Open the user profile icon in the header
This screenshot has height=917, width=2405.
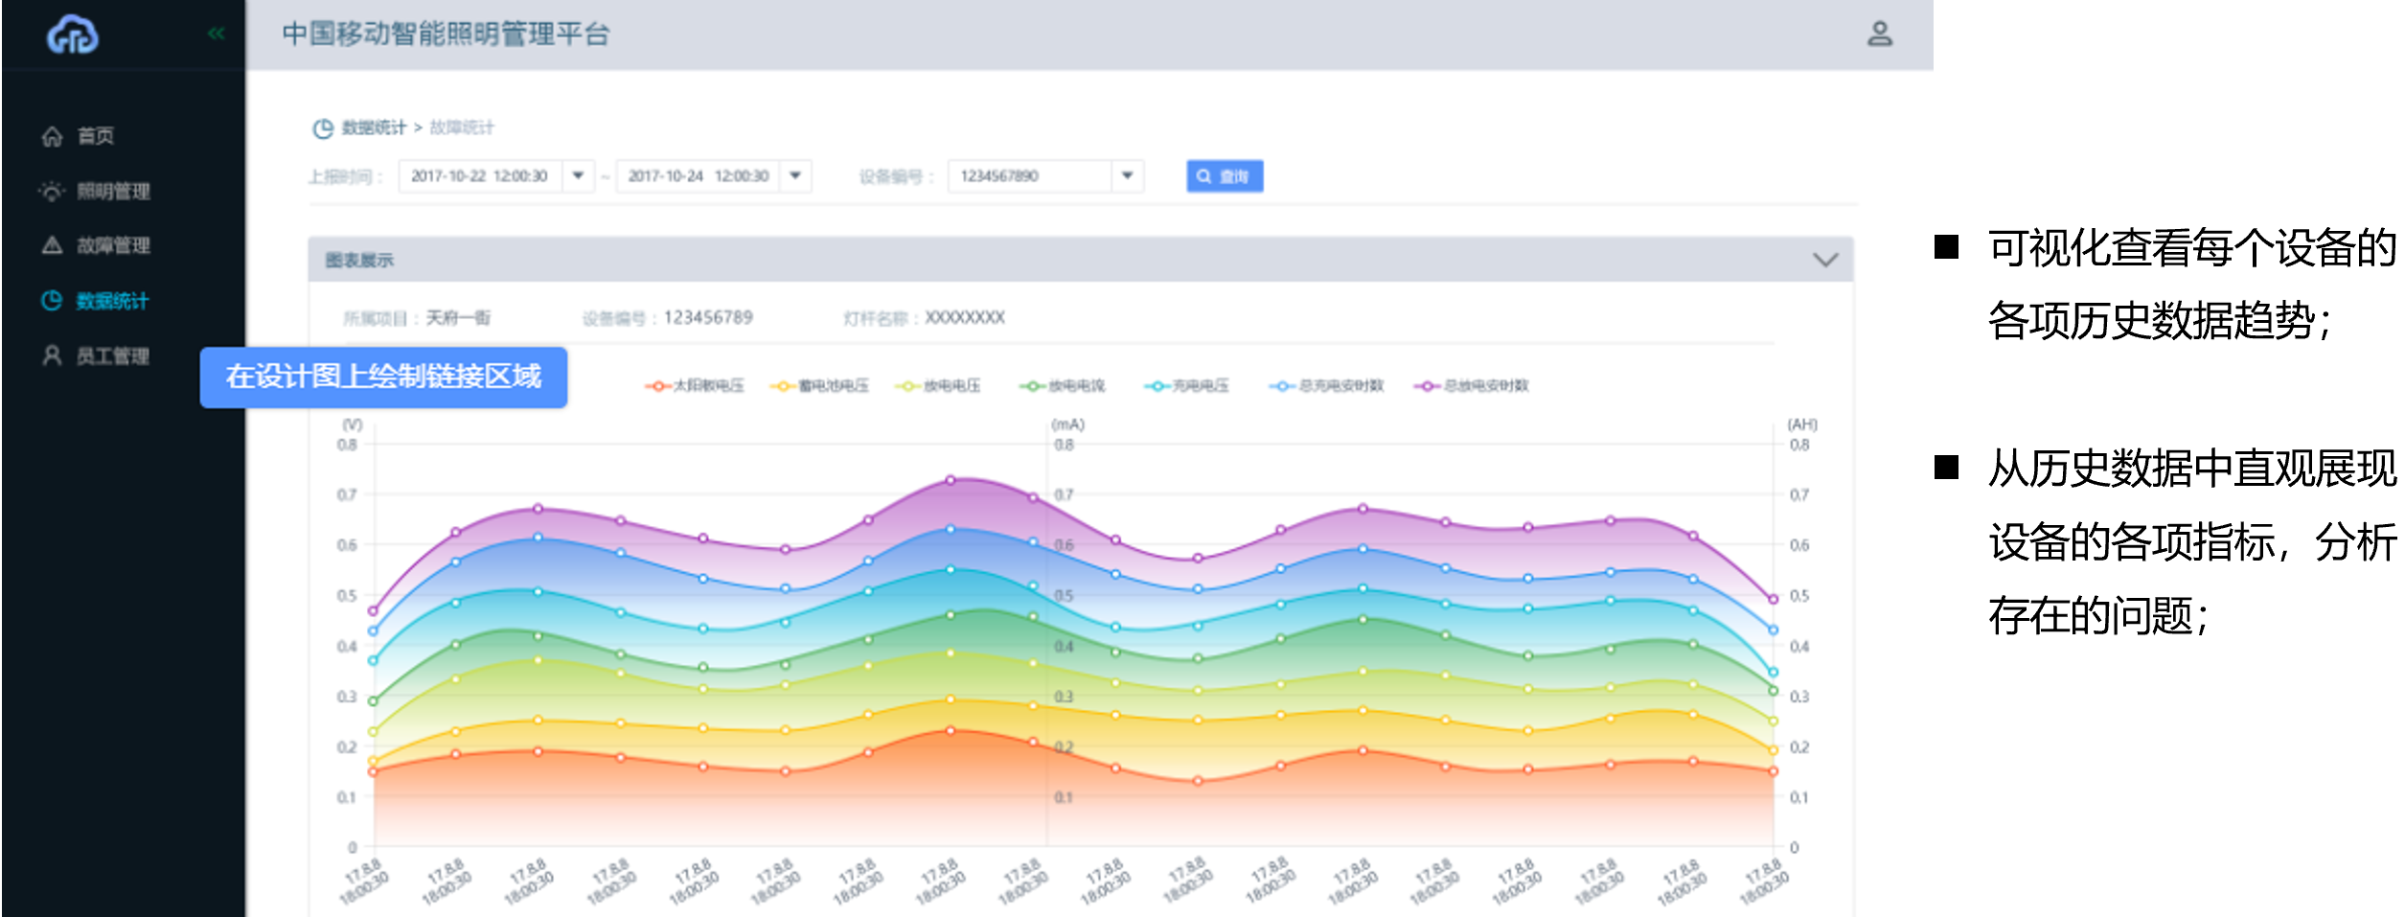[1880, 34]
